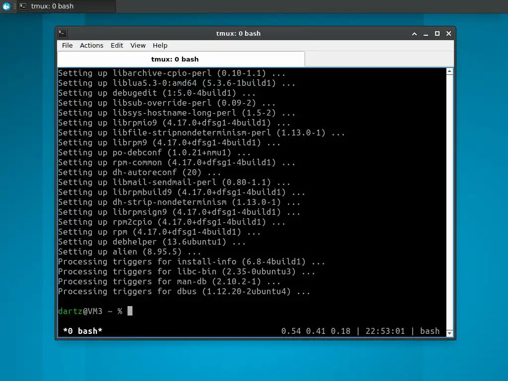Click line 'Setting up libarchive-cpio-perl'
The image size is (508, 381).
point(172,73)
